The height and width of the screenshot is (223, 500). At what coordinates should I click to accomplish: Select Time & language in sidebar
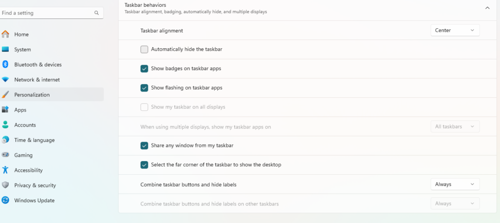point(34,140)
